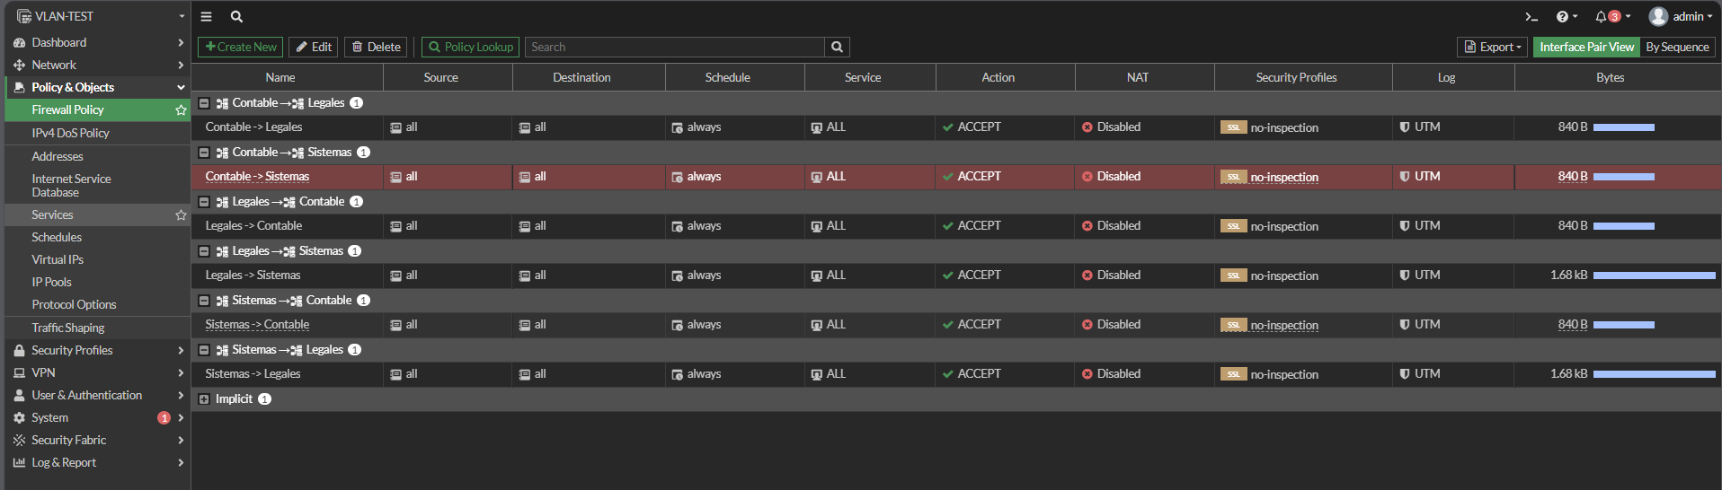The width and height of the screenshot is (1722, 490).
Task: Open the CLI console icon
Action: pyautogui.click(x=1531, y=17)
